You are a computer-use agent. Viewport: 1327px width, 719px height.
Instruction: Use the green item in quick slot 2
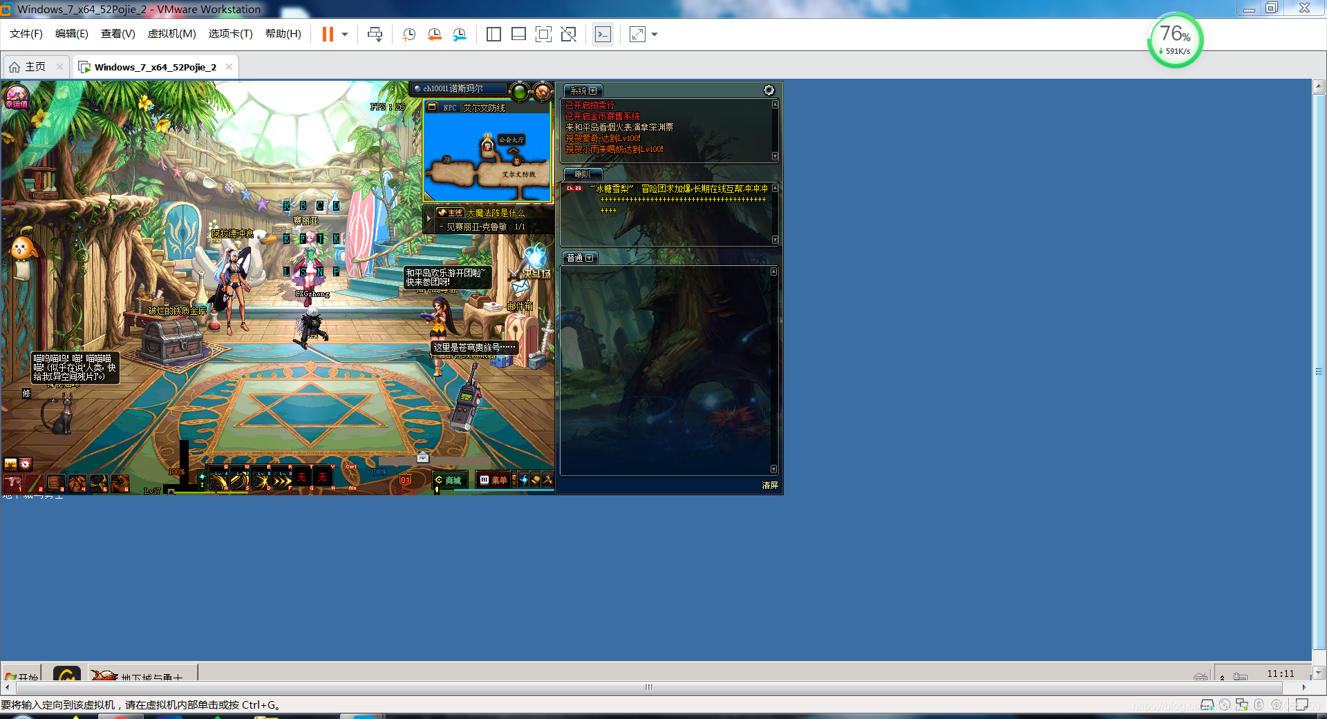pyautogui.click(x=35, y=483)
